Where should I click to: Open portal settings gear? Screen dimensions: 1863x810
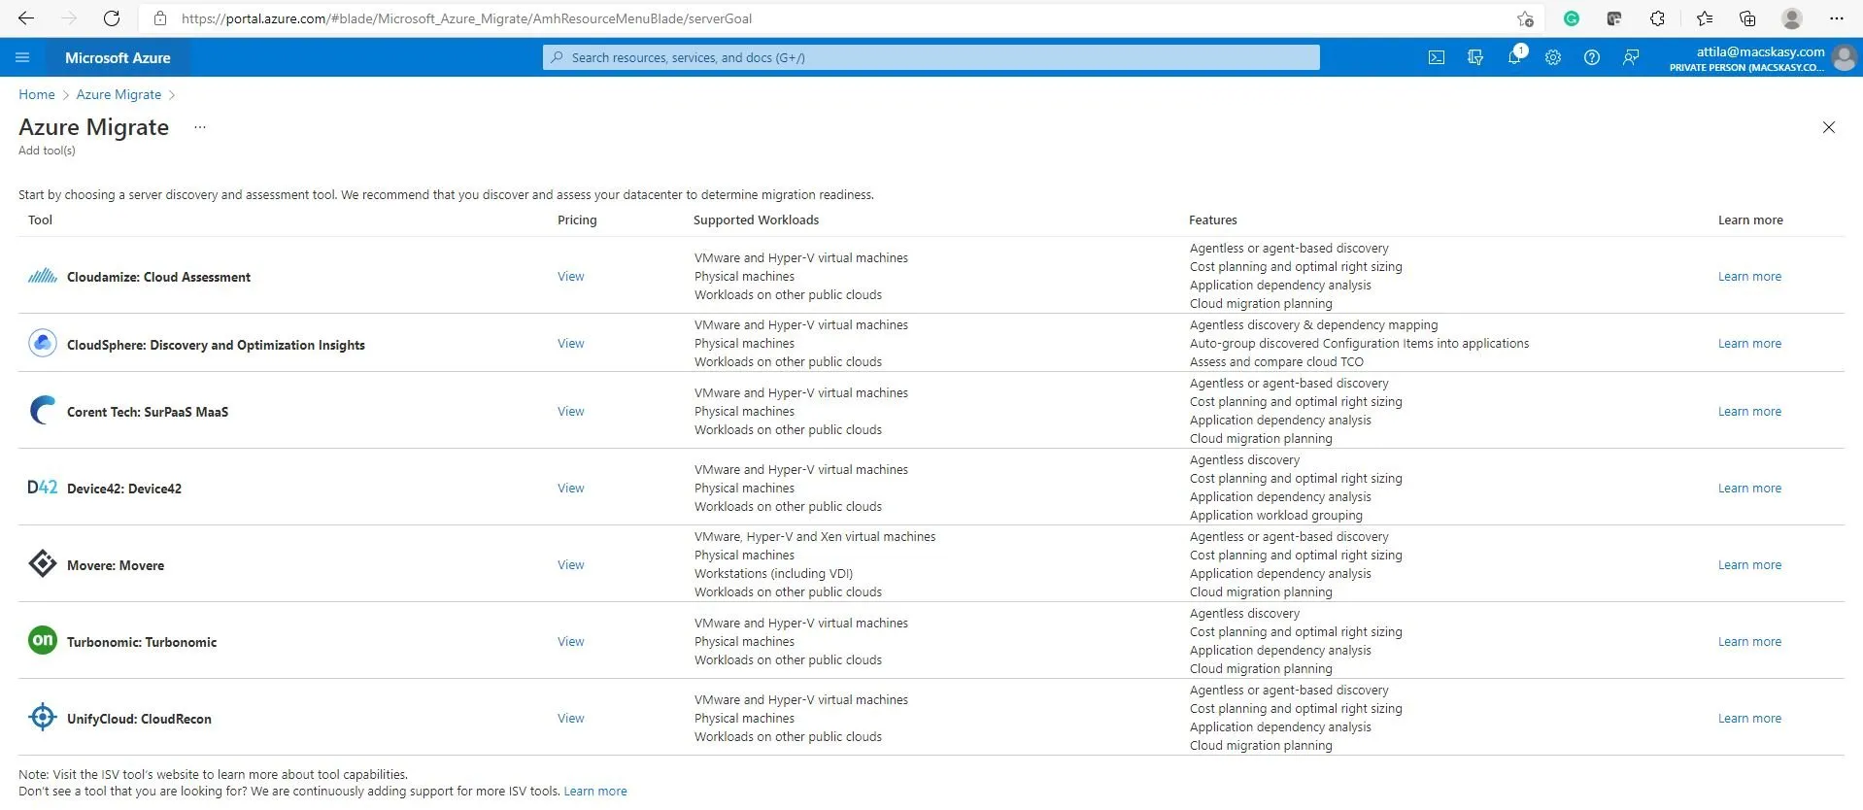(1553, 57)
